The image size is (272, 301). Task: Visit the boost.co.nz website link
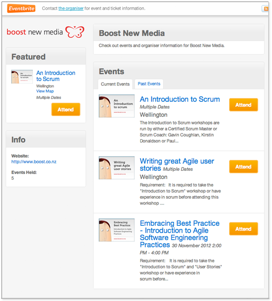(x=34, y=162)
